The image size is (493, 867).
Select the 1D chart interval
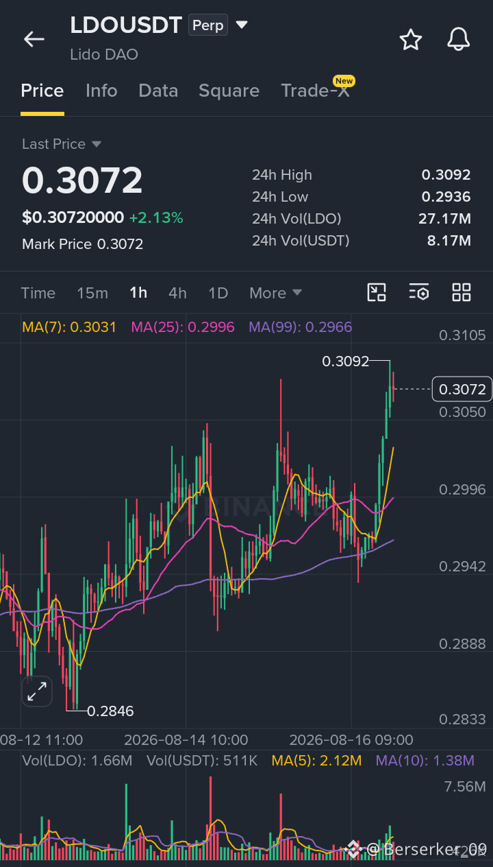[218, 293]
